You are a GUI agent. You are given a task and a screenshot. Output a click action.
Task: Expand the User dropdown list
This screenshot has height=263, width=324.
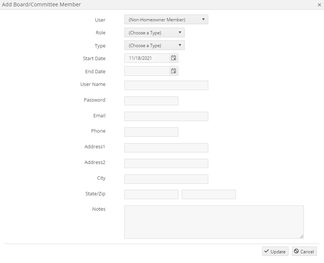[166, 19]
